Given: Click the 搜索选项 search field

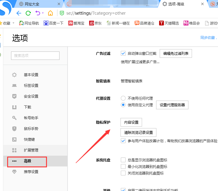Looking at the screenshot, I should [35, 56].
